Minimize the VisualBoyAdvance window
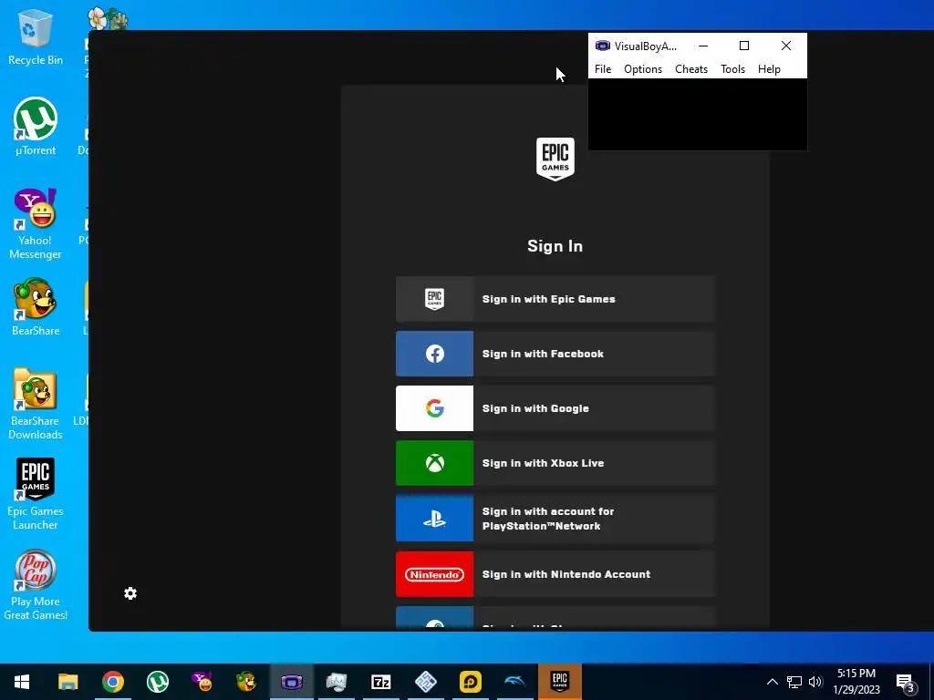This screenshot has width=934, height=700. click(703, 46)
